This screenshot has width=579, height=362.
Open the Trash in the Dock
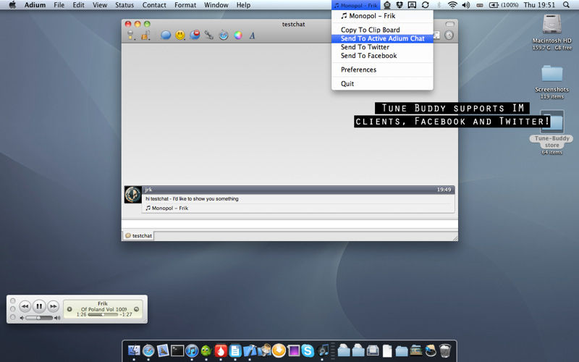point(445,350)
